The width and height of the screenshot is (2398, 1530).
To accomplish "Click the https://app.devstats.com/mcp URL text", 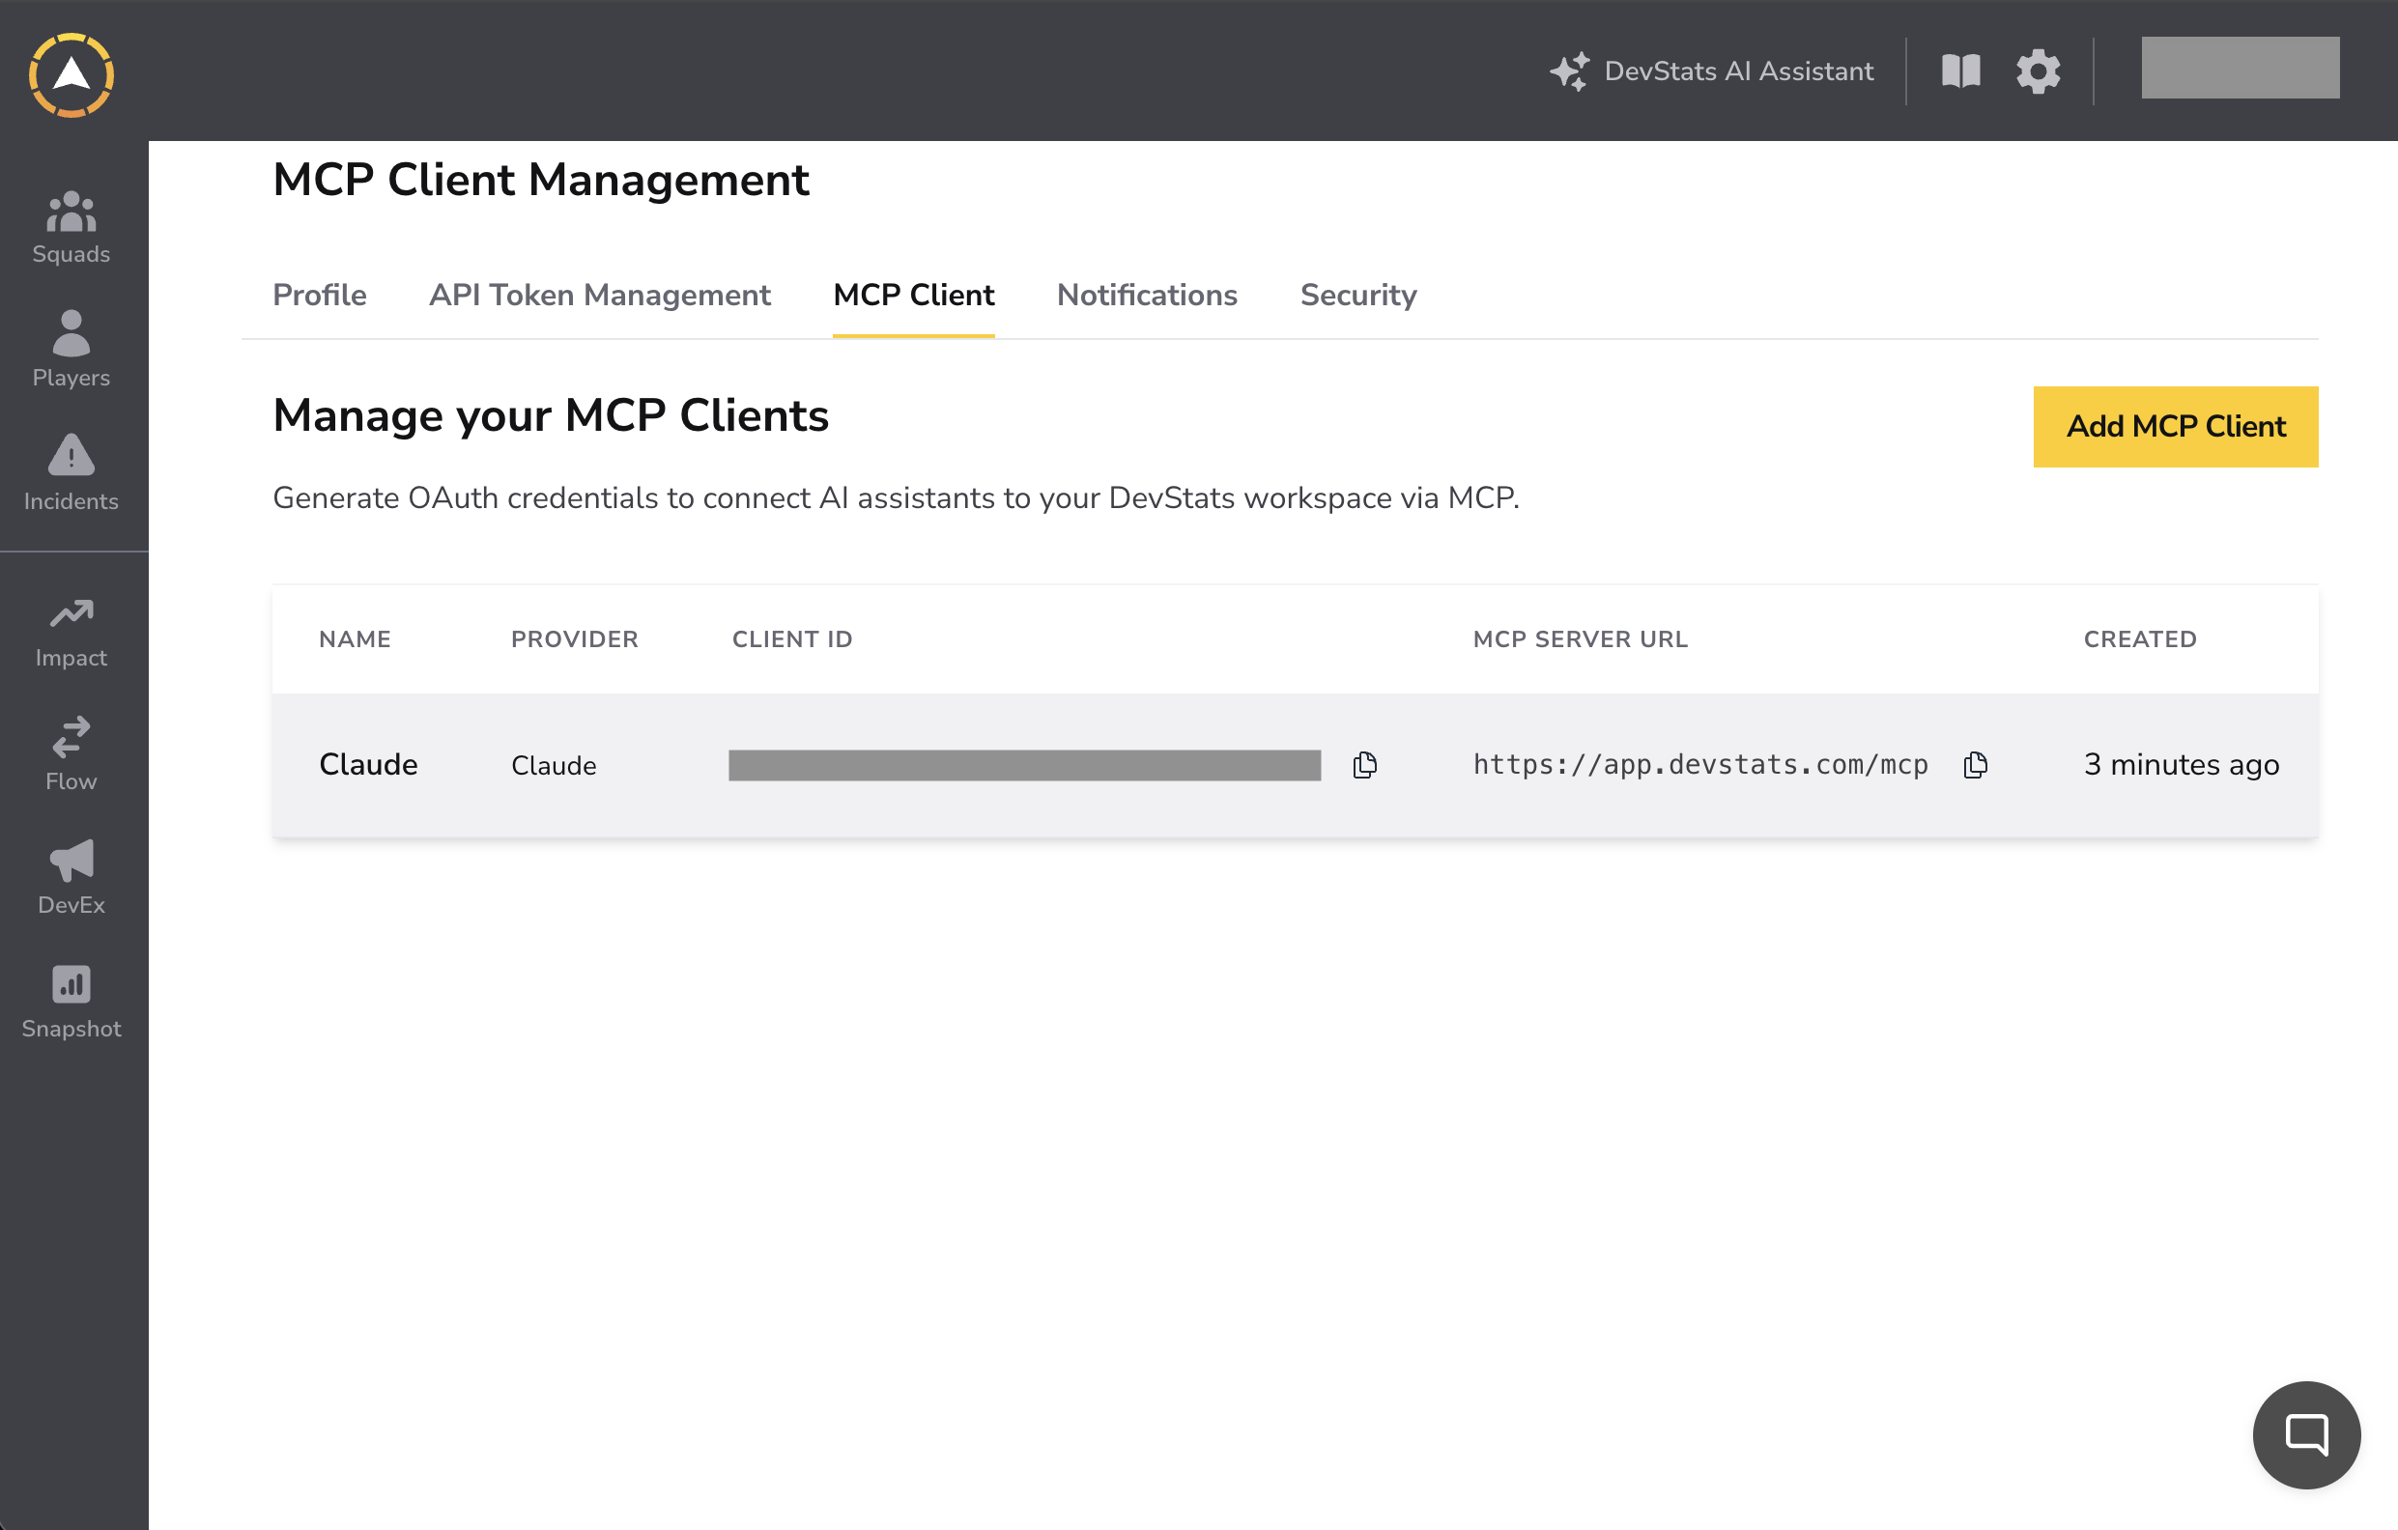I will 1700,764.
